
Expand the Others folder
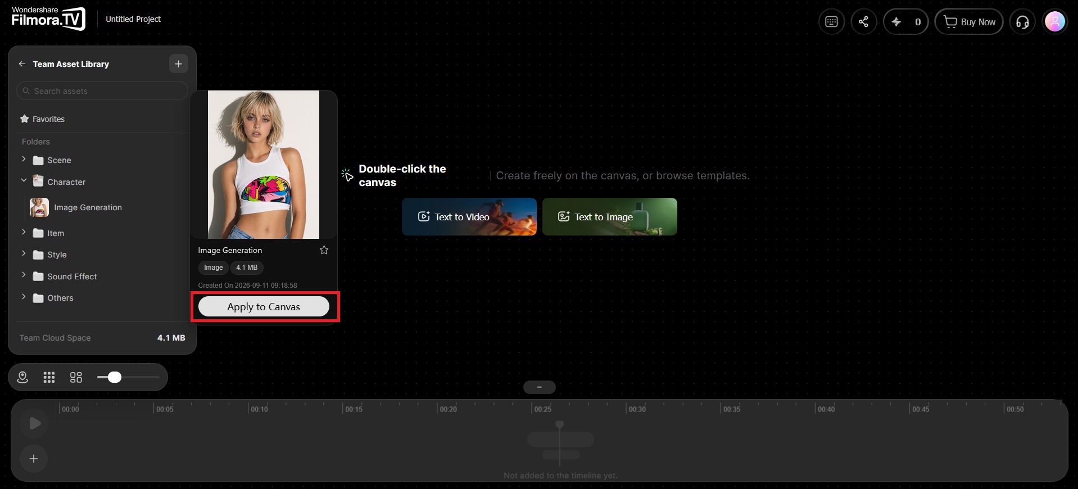point(24,297)
